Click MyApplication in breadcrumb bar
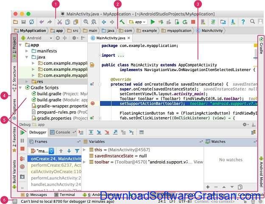This screenshot has width=265, height=204. 30,31
